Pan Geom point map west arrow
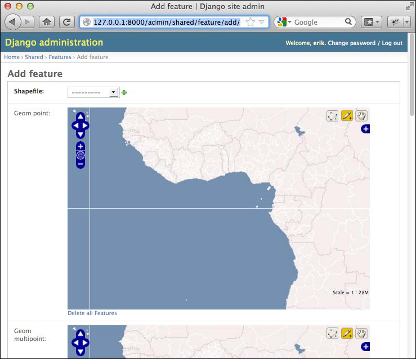The image size is (416, 359). 75,125
